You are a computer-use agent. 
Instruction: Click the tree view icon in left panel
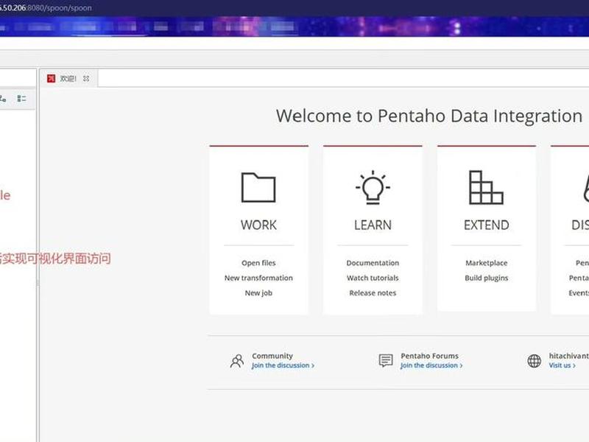3,99
